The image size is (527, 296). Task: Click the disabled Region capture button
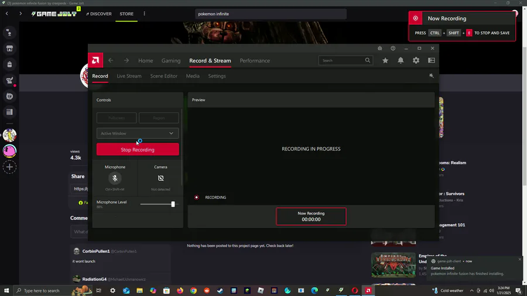tap(159, 118)
